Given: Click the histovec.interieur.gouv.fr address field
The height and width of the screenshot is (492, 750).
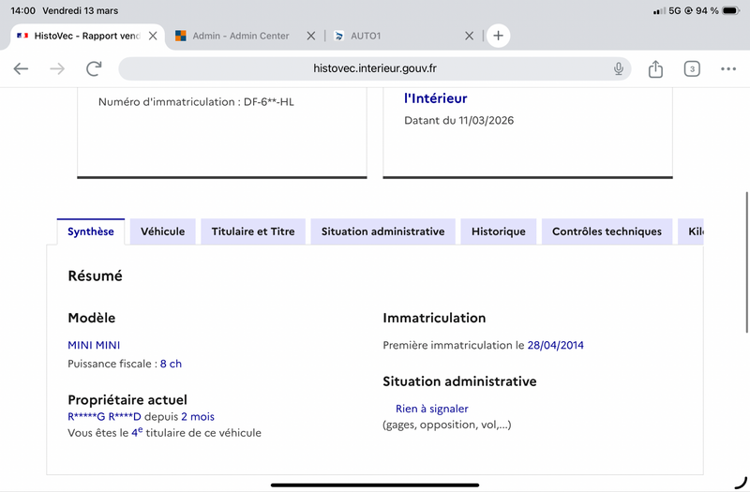Looking at the screenshot, I should (x=374, y=68).
